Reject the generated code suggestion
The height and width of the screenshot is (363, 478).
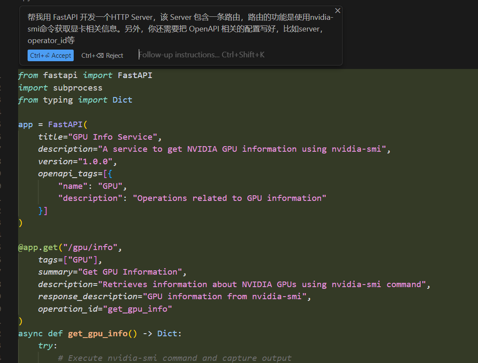pyautogui.click(x=102, y=56)
